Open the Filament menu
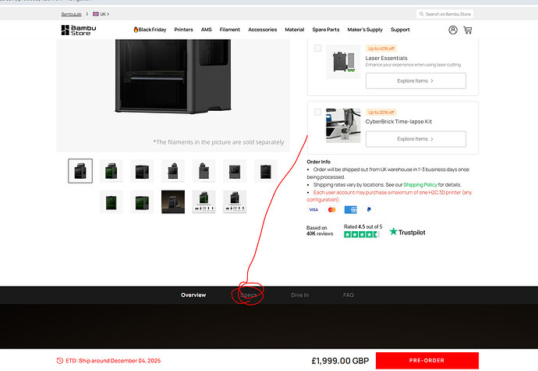The width and height of the screenshot is (538, 371). click(229, 30)
